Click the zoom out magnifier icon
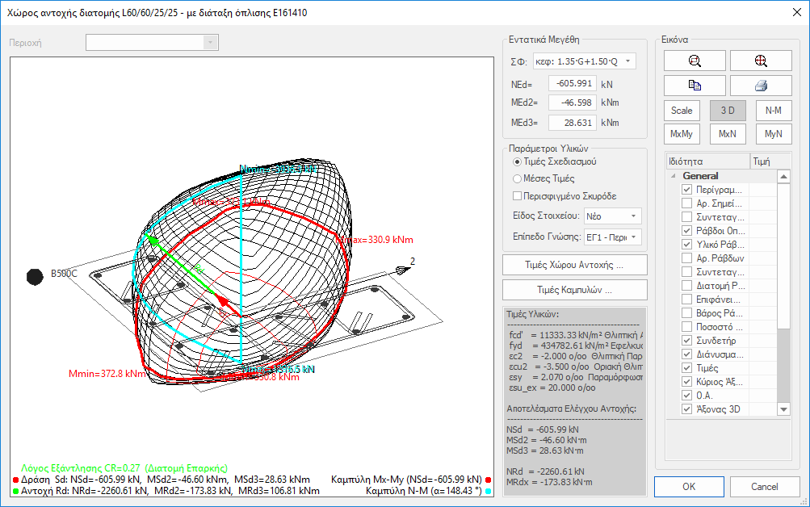Image resolution: width=810 pixels, height=507 pixels. [695, 61]
